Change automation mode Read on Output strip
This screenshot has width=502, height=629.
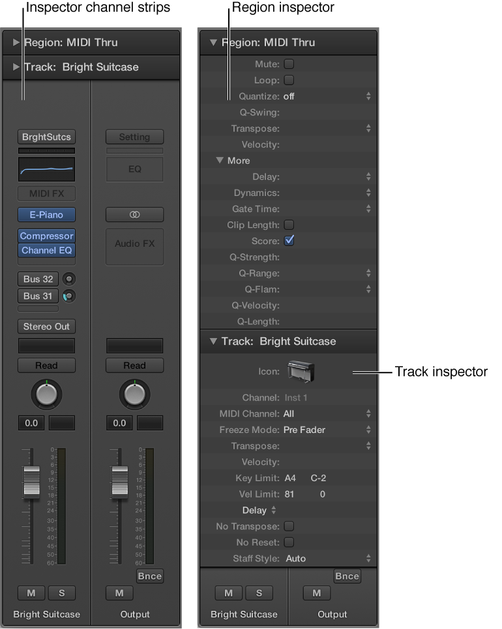(x=134, y=365)
